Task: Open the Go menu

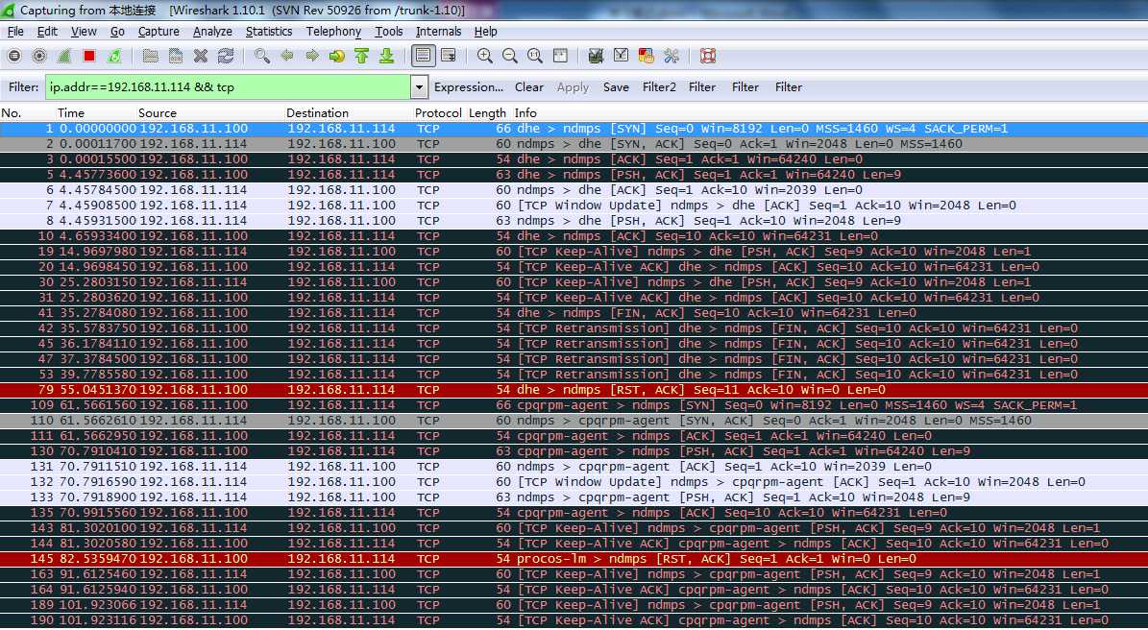Action: 117,32
